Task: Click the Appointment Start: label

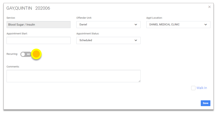Action: tap(17, 34)
